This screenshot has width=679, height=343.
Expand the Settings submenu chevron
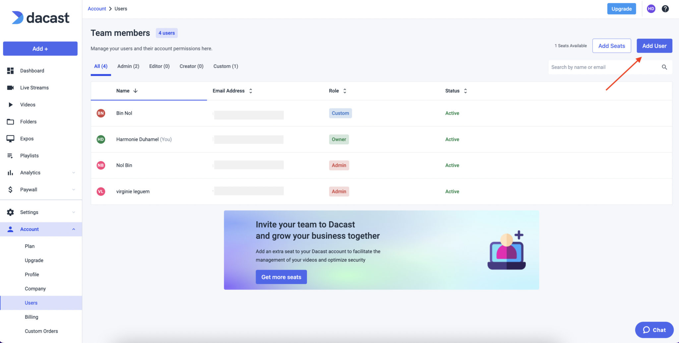[74, 212]
